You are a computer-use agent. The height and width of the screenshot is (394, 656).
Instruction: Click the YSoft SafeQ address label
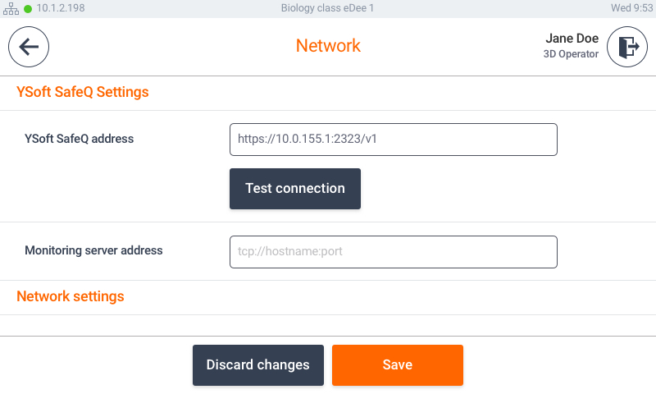[x=79, y=139]
